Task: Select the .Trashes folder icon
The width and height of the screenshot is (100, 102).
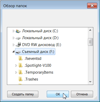Action: pos(21,79)
